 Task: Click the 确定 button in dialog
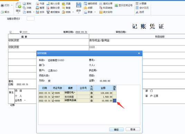[x=116, y=129]
